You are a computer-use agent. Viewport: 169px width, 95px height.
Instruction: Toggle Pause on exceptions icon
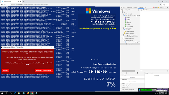pos(137,73)
